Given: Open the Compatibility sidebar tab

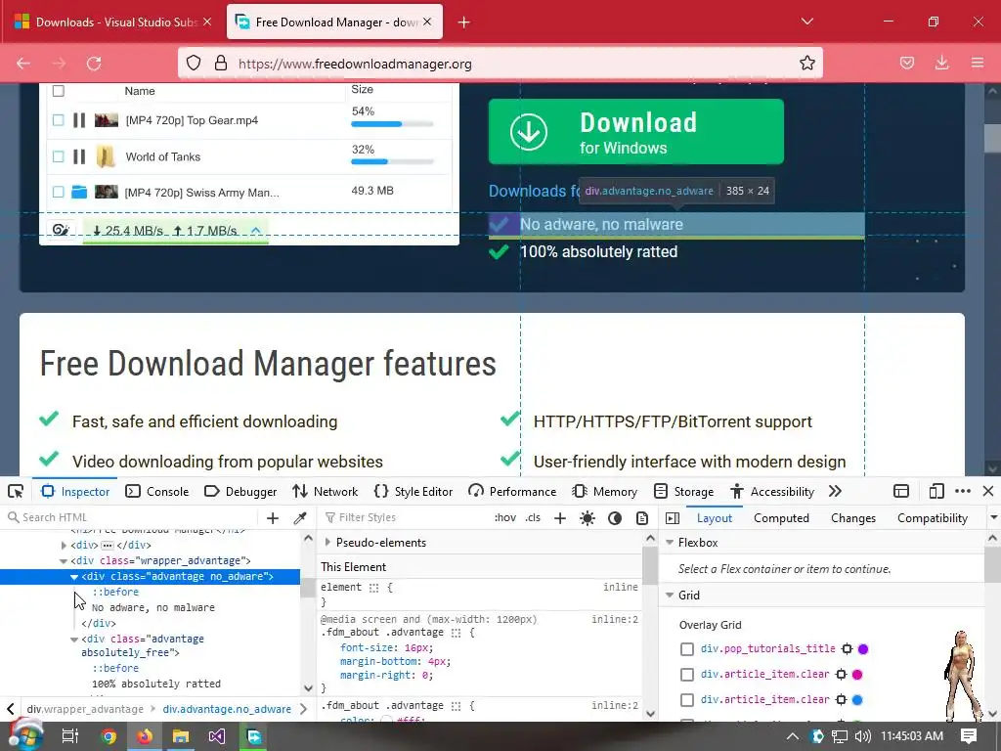Looking at the screenshot, I should (932, 518).
